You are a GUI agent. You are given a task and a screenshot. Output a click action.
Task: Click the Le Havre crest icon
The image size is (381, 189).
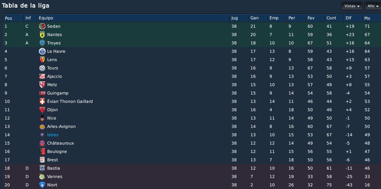click(x=42, y=51)
